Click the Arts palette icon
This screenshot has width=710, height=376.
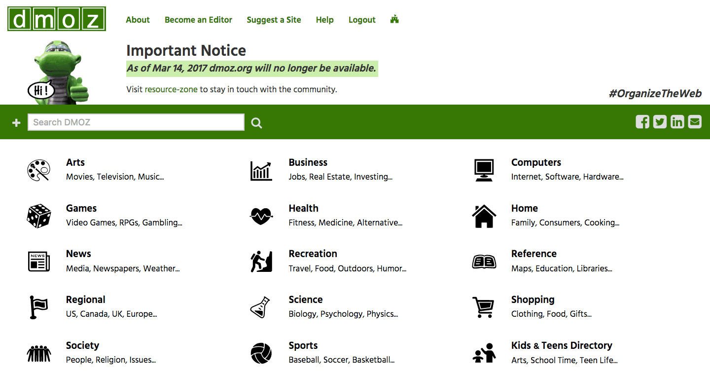38,170
